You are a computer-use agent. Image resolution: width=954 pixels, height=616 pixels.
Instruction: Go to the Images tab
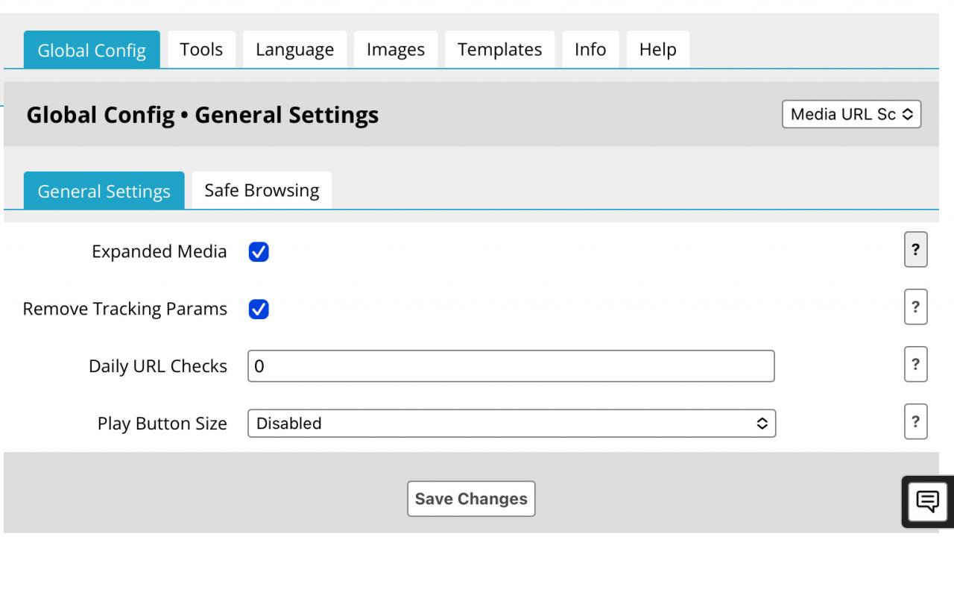click(x=395, y=50)
